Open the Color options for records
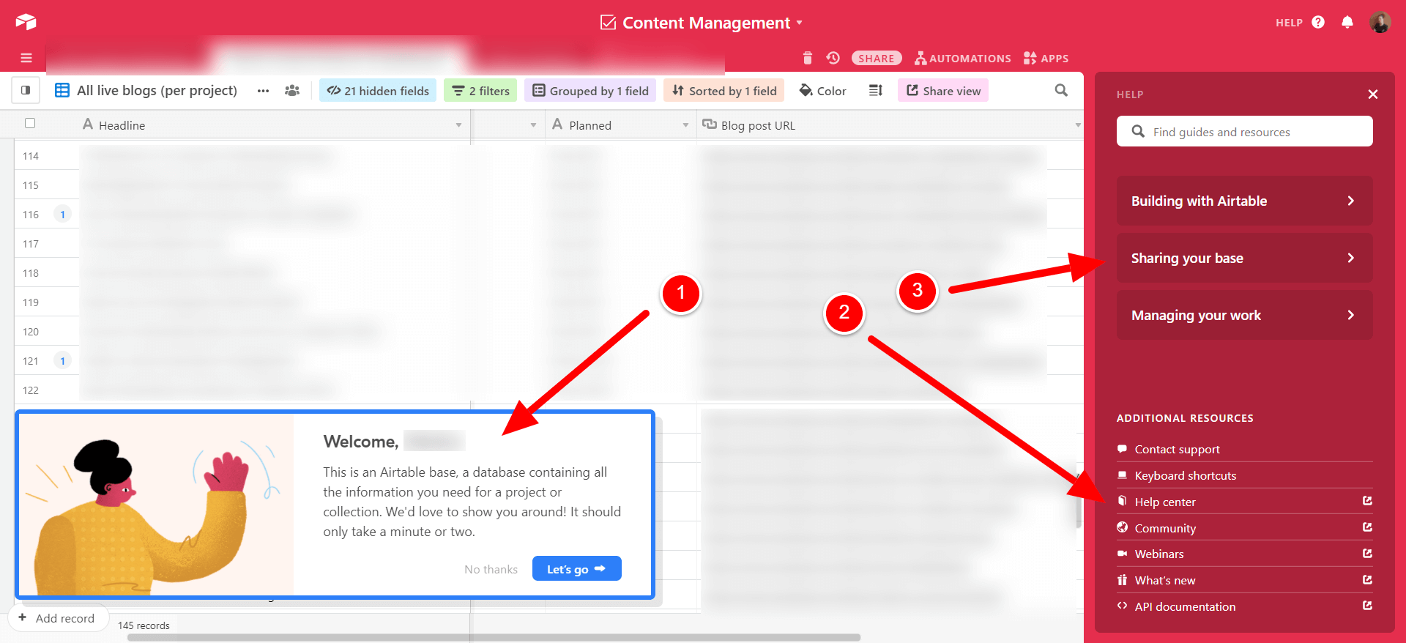 point(822,91)
